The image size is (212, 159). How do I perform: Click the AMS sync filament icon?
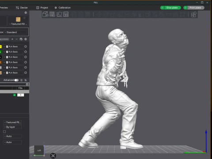point(21,39)
